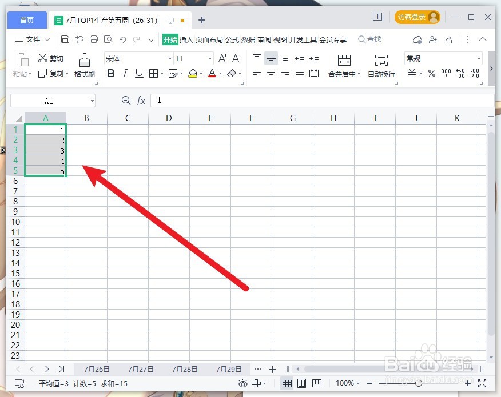The width and height of the screenshot is (501, 397).
Task: Apply bold formatting to selected cells
Action: [111, 73]
